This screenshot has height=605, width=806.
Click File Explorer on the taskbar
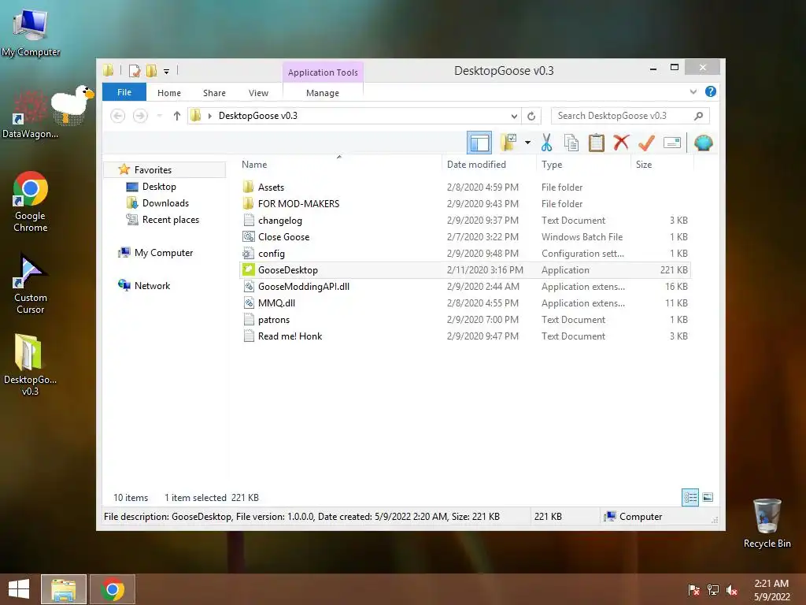[64, 589]
